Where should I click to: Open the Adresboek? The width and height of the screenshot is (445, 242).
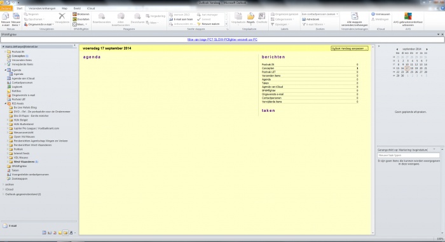[310, 19]
